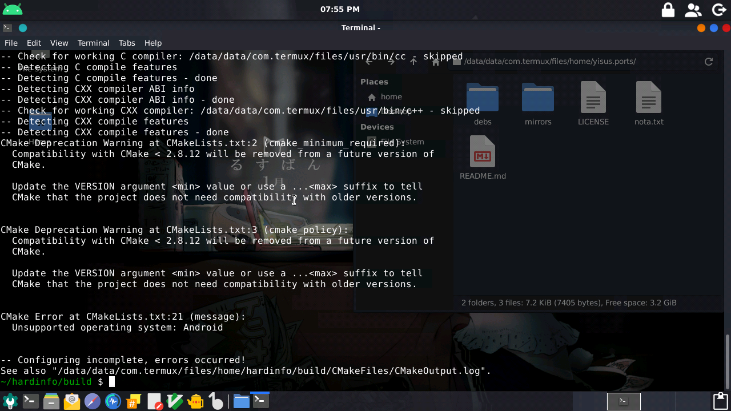This screenshot has width=731, height=411.
Task: Select the home entry under Places
Action: click(392, 96)
